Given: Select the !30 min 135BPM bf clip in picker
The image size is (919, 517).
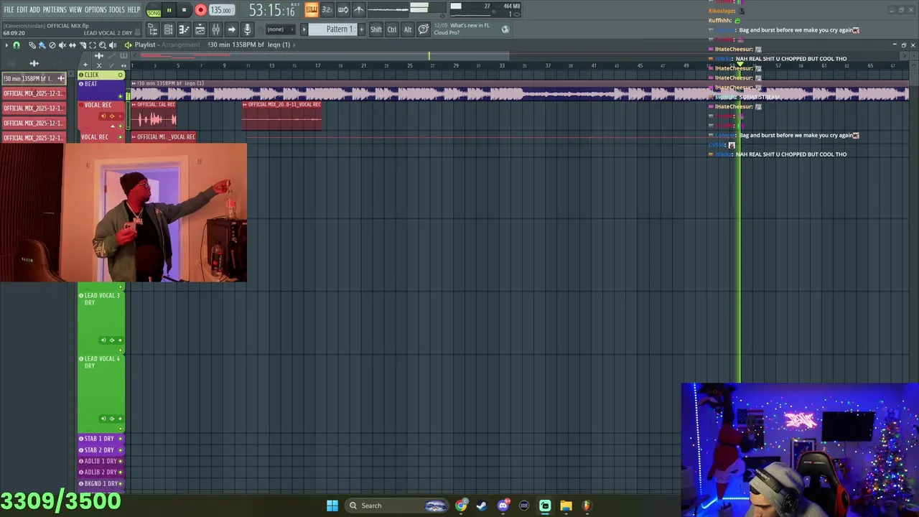Looking at the screenshot, I should (34, 78).
